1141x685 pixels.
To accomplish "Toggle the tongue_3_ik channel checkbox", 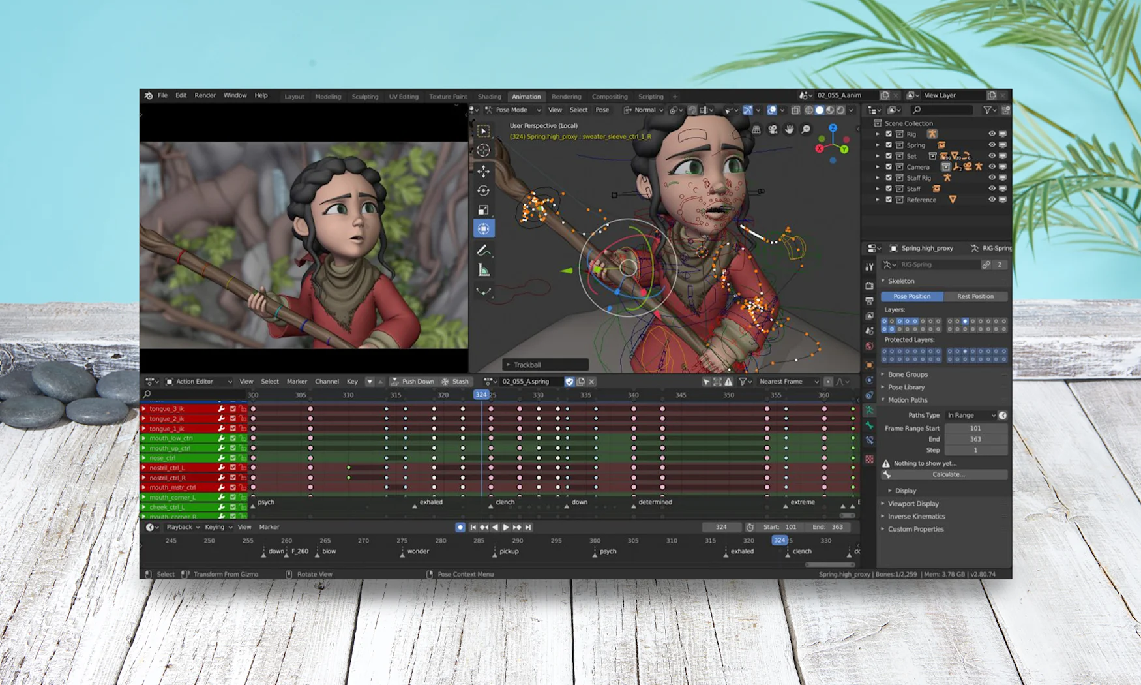I will click(x=233, y=409).
